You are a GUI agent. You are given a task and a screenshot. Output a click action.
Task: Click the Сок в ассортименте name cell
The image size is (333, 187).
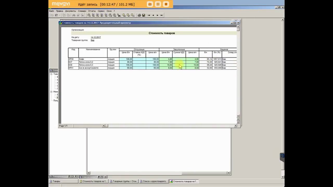[x=93, y=68]
